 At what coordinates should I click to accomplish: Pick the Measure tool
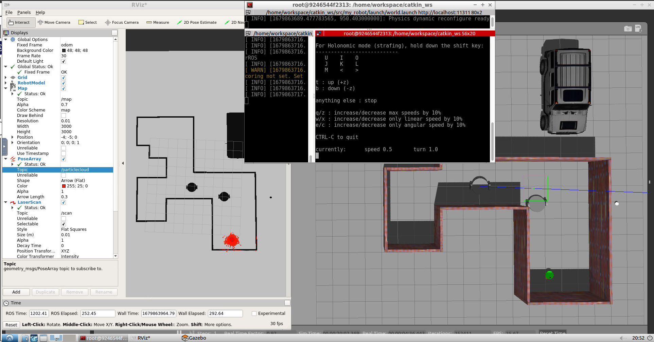click(158, 22)
